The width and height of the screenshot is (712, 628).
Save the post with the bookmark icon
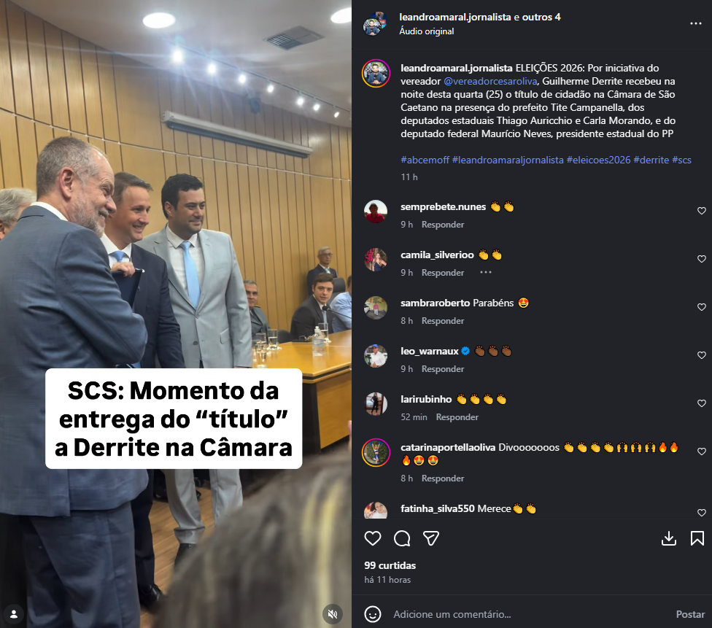[697, 538]
